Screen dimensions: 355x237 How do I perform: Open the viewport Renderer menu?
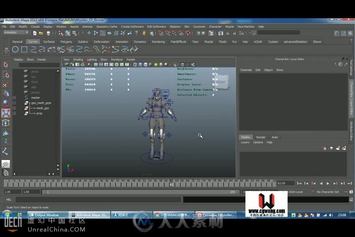tap(117, 60)
